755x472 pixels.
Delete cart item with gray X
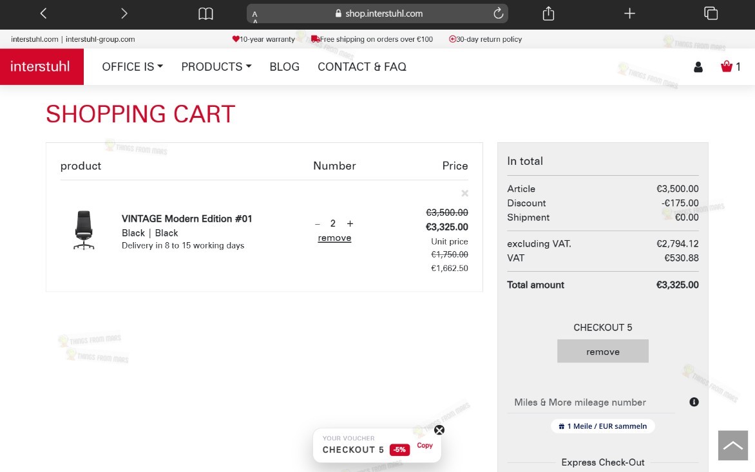coord(464,193)
